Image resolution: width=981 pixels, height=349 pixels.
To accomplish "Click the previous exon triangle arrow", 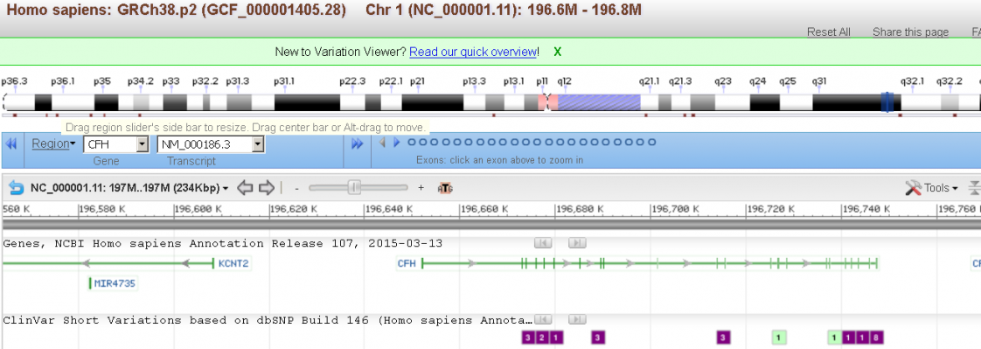I will pyautogui.click(x=382, y=143).
